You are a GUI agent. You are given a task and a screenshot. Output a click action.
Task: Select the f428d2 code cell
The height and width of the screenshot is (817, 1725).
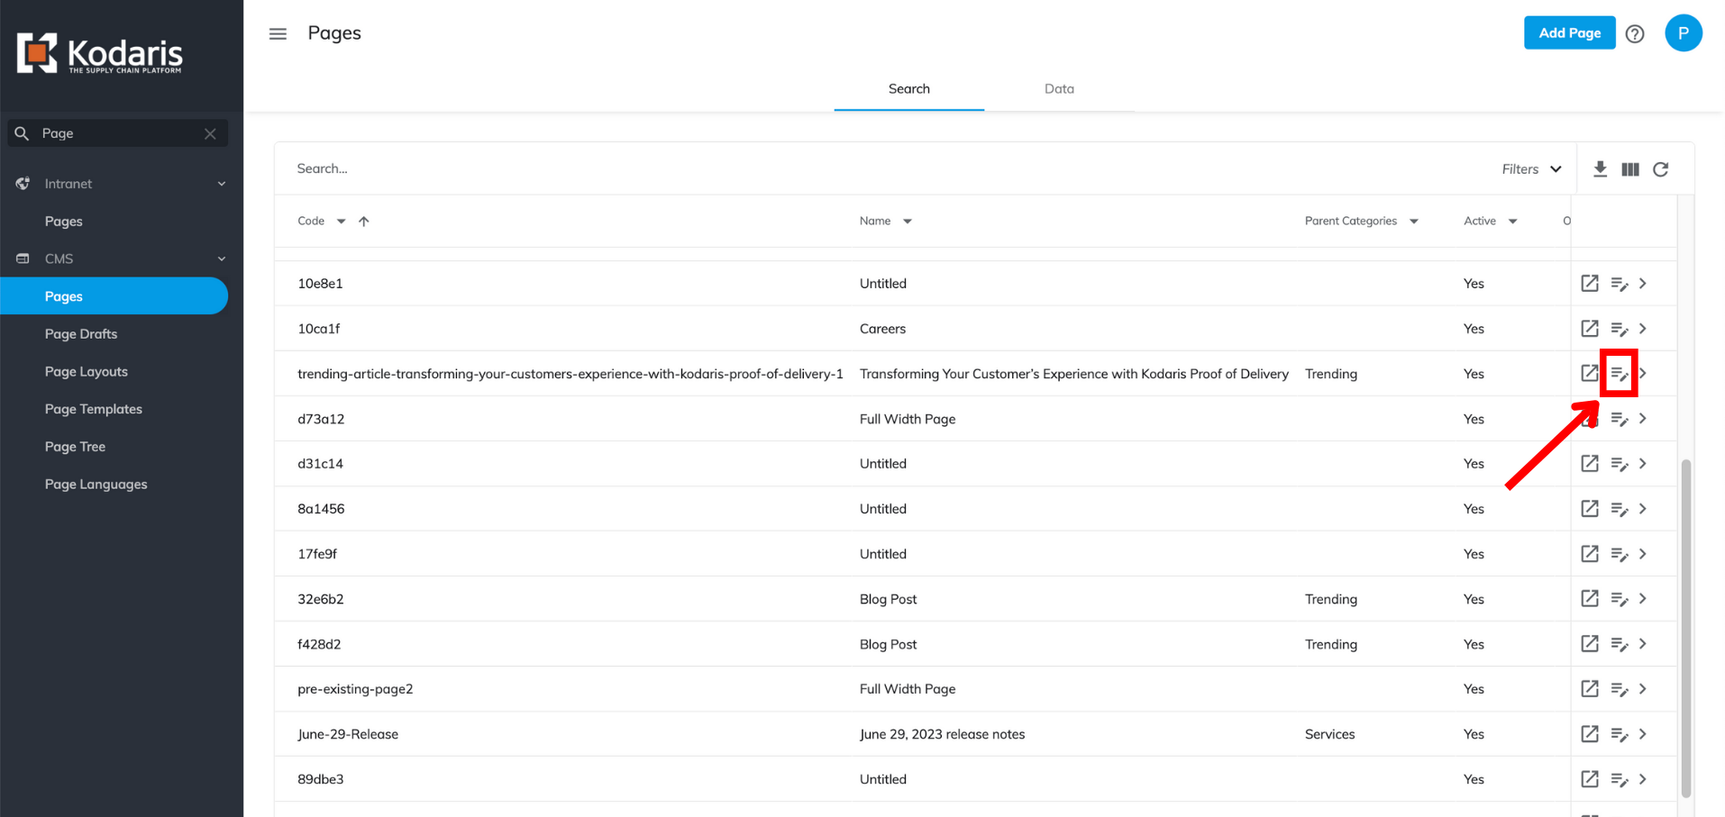pyautogui.click(x=319, y=644)
